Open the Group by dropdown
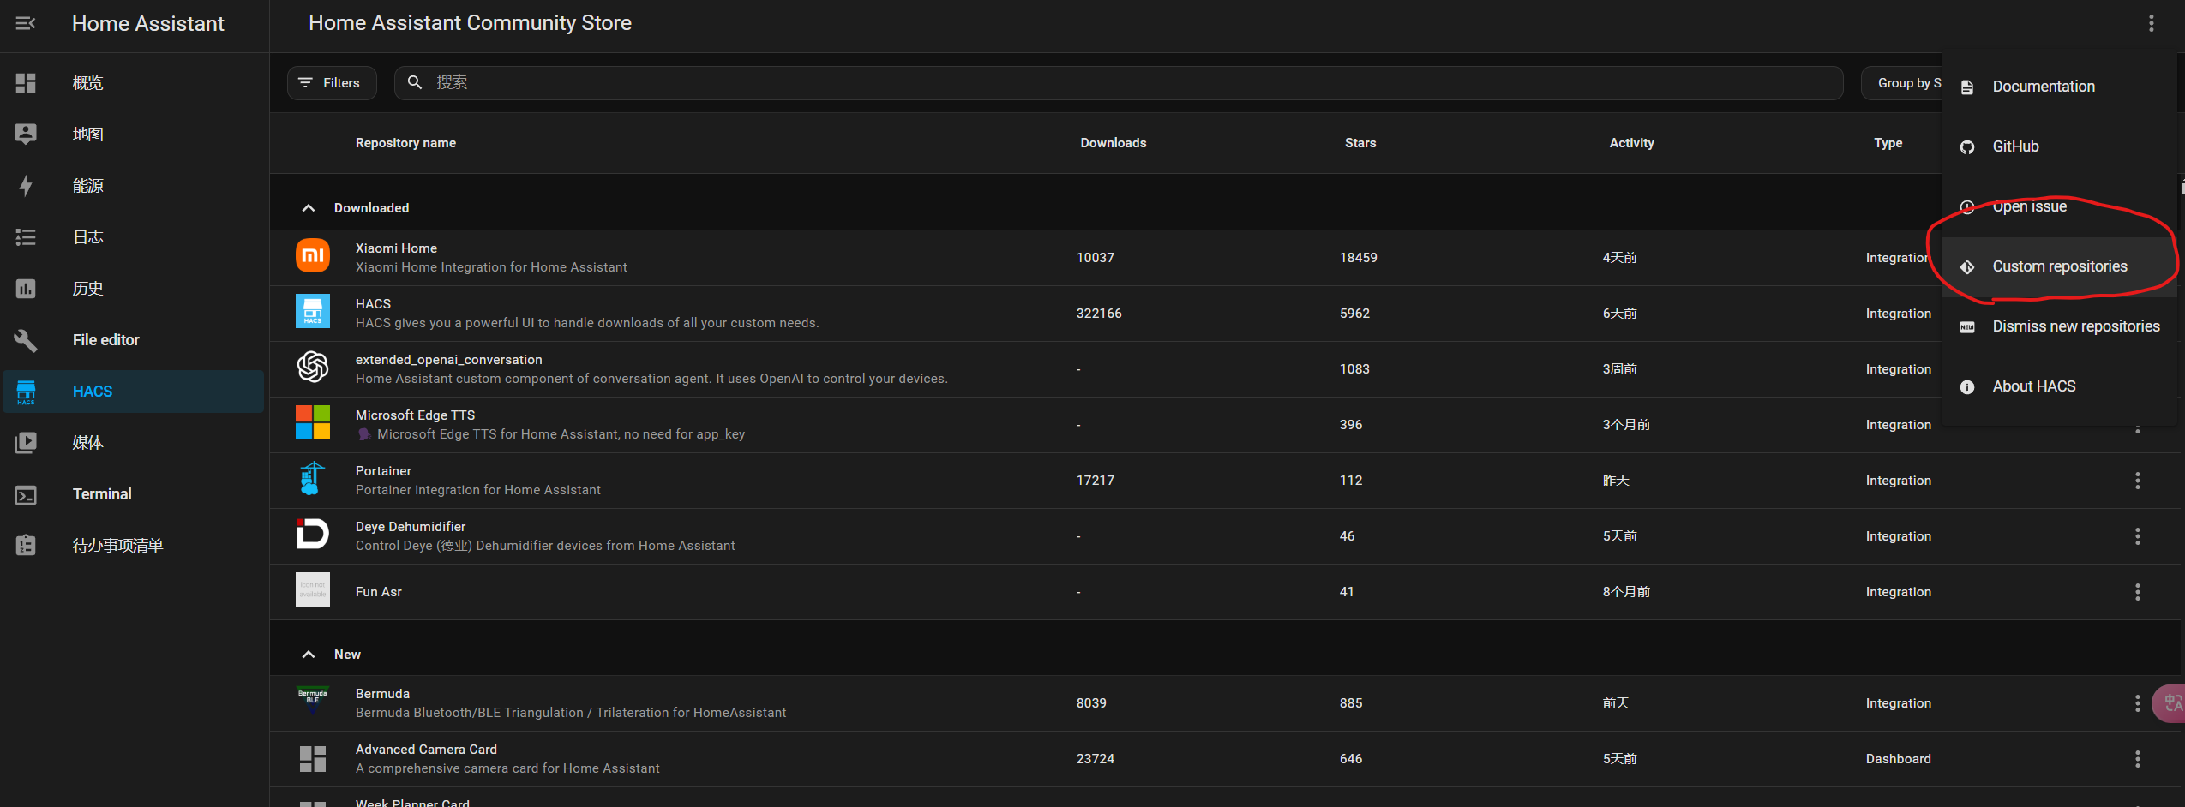This screenshot has width=2185, height=807. pos(1901,83)
